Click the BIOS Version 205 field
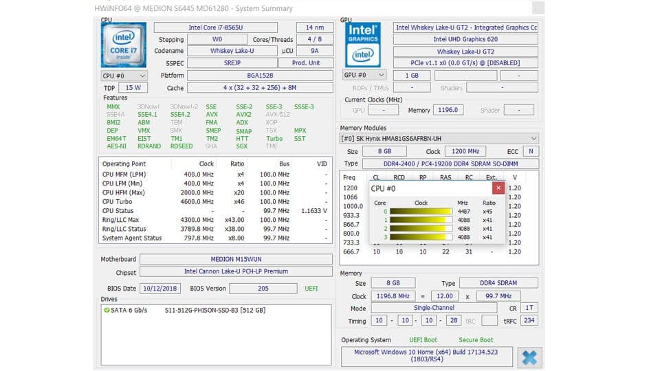660x371 pixels. (263, 288)
